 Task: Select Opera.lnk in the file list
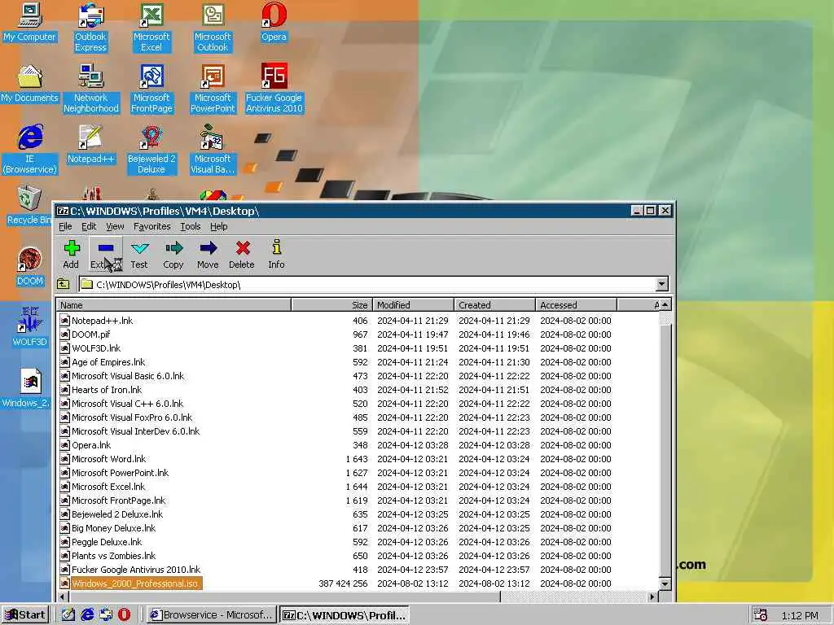pyautogui.click(x=358, y=445)
